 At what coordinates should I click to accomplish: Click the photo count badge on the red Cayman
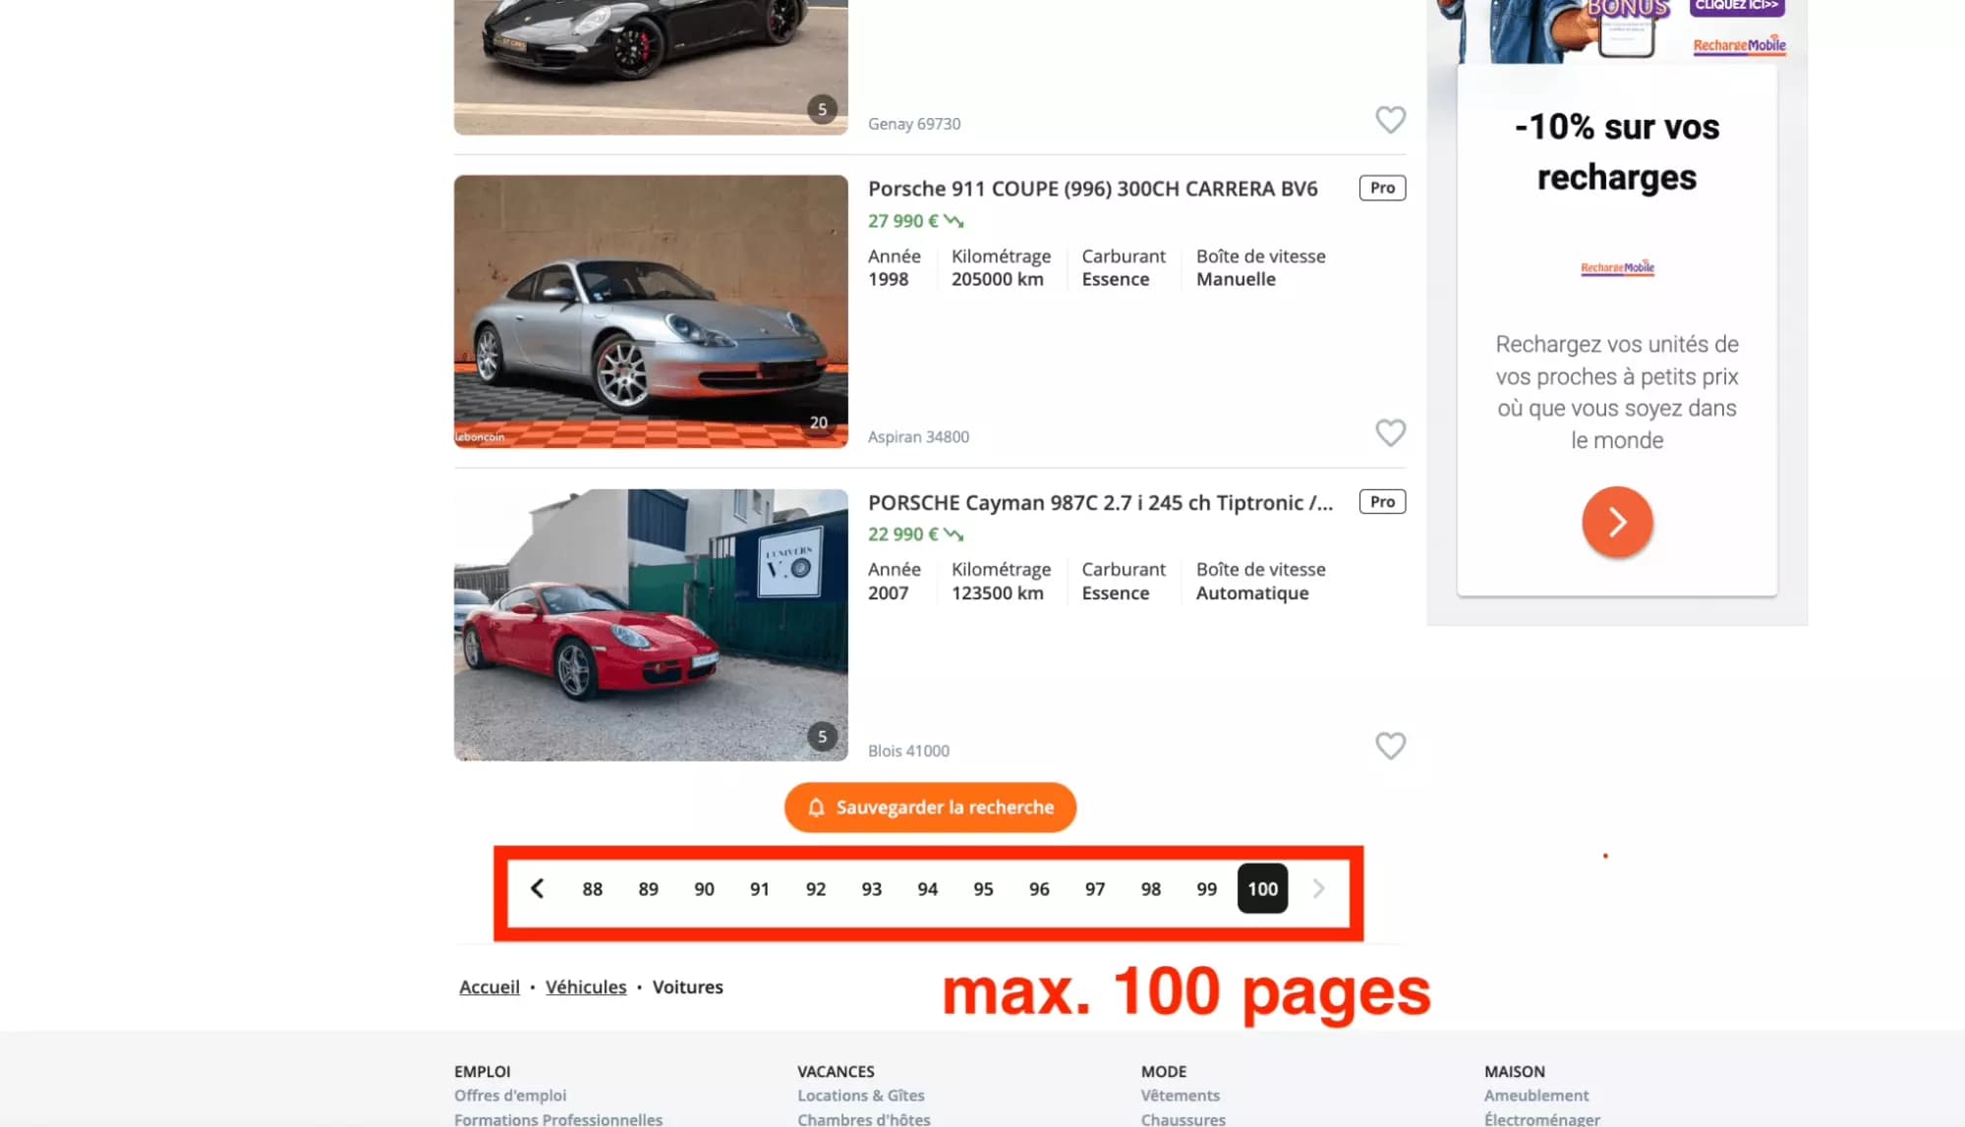coord(823,735)
